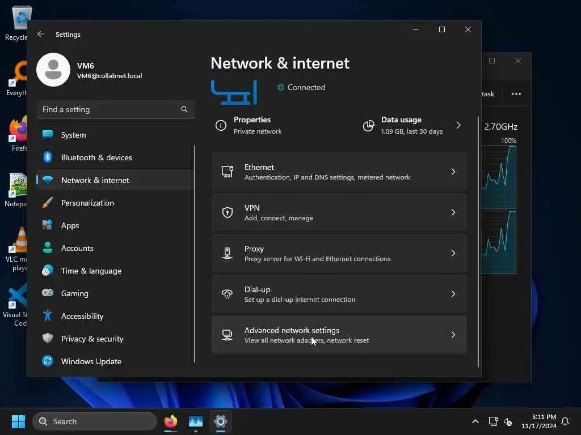Open Dial-up connection setup
581x435 pixels.
pyautogui.click(x=339, y=294)
